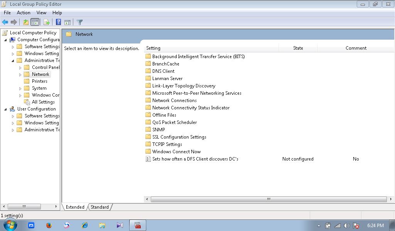This screenshot has width=395, height=231.
Task: Switch to the Extended tab
Action: (x=75, y=207)
